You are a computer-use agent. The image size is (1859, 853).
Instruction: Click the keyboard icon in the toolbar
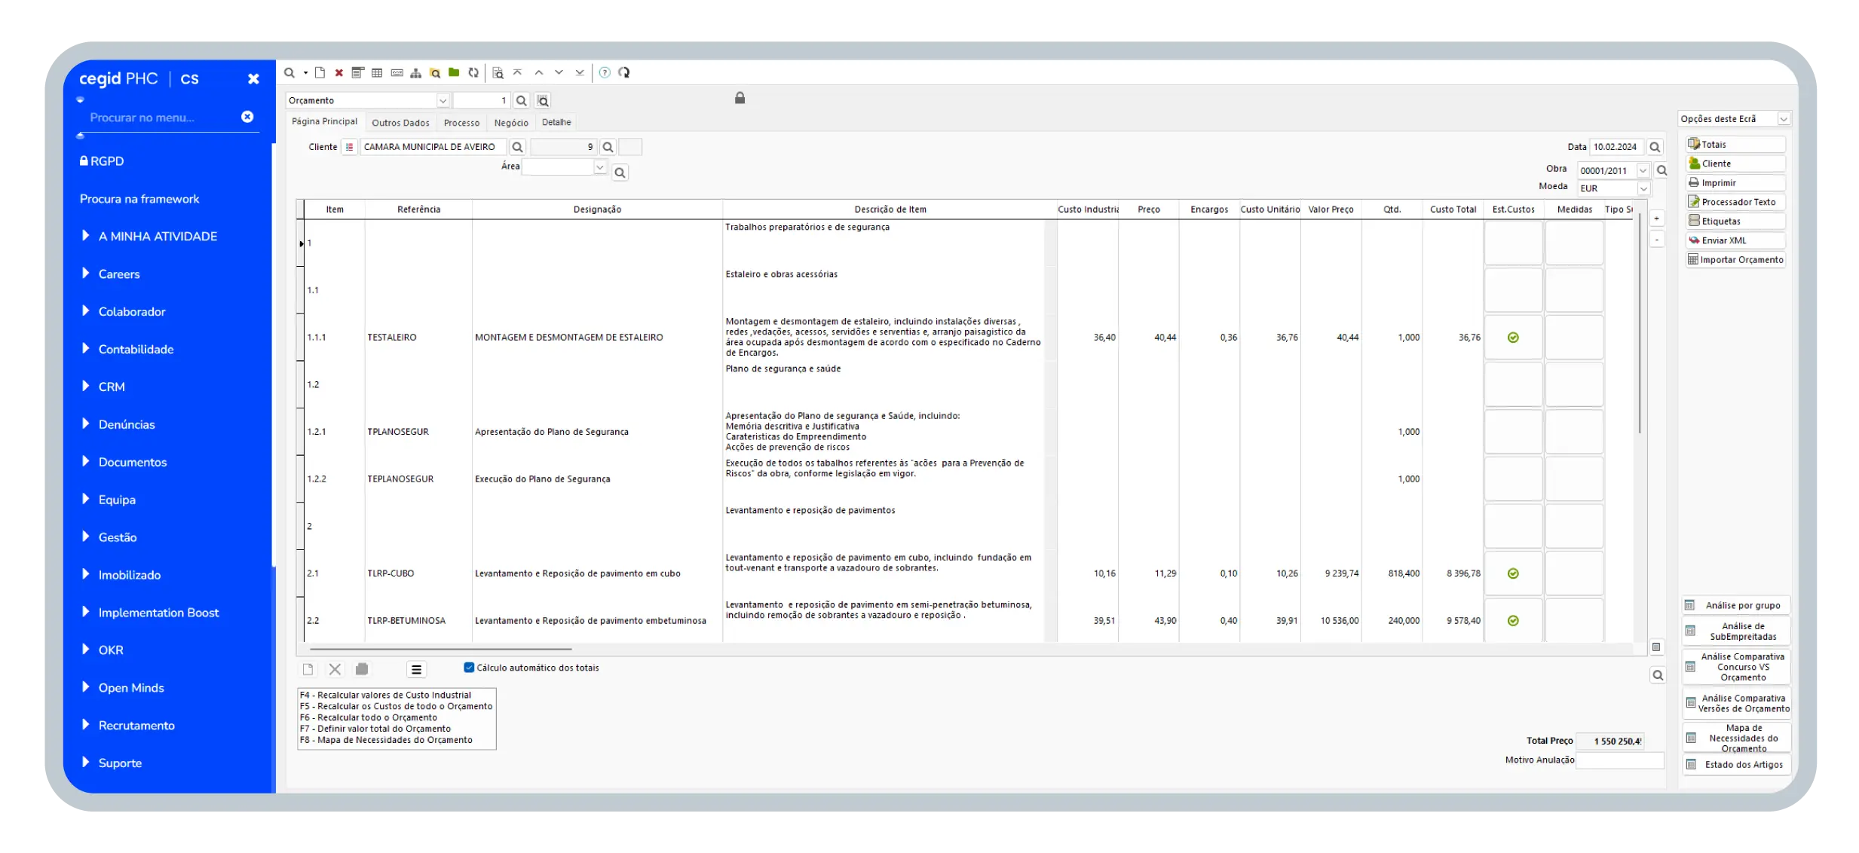397,73
